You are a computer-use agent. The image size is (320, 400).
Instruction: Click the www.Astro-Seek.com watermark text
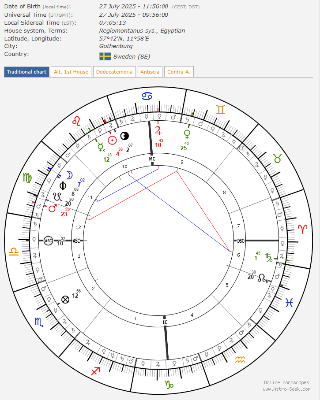286,389
